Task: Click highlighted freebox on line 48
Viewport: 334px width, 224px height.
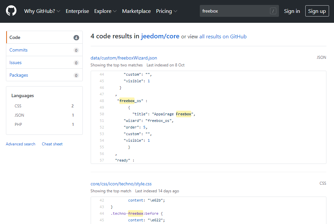Action: click(127, 101)
